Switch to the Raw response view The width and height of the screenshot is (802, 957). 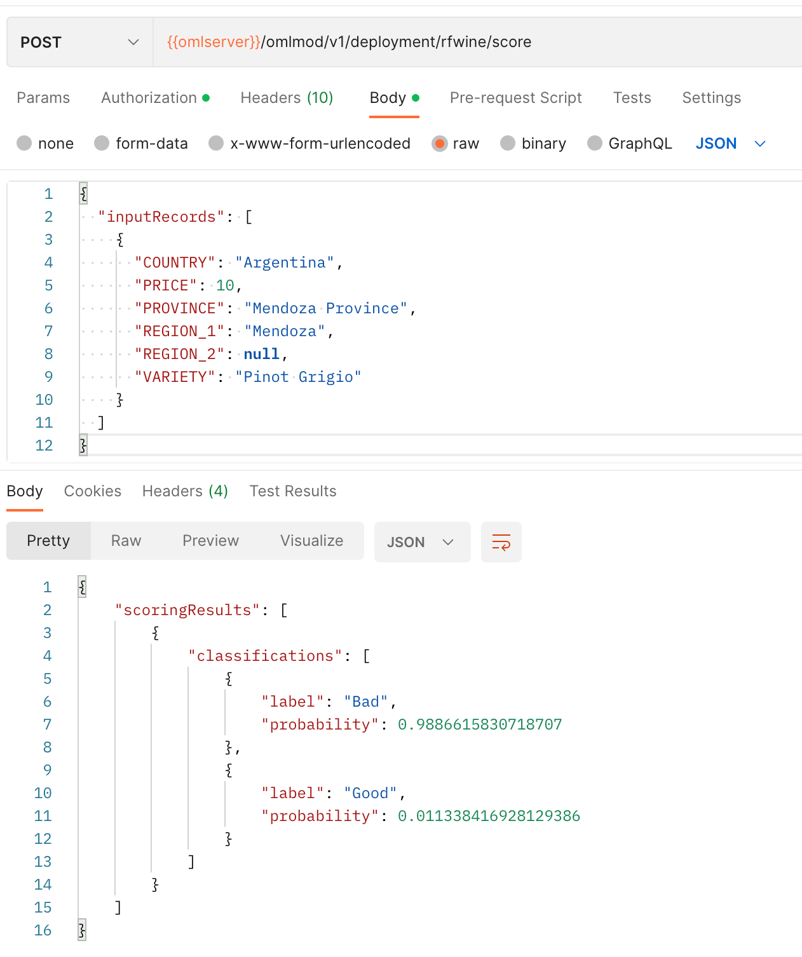click(x=126, y=541)
